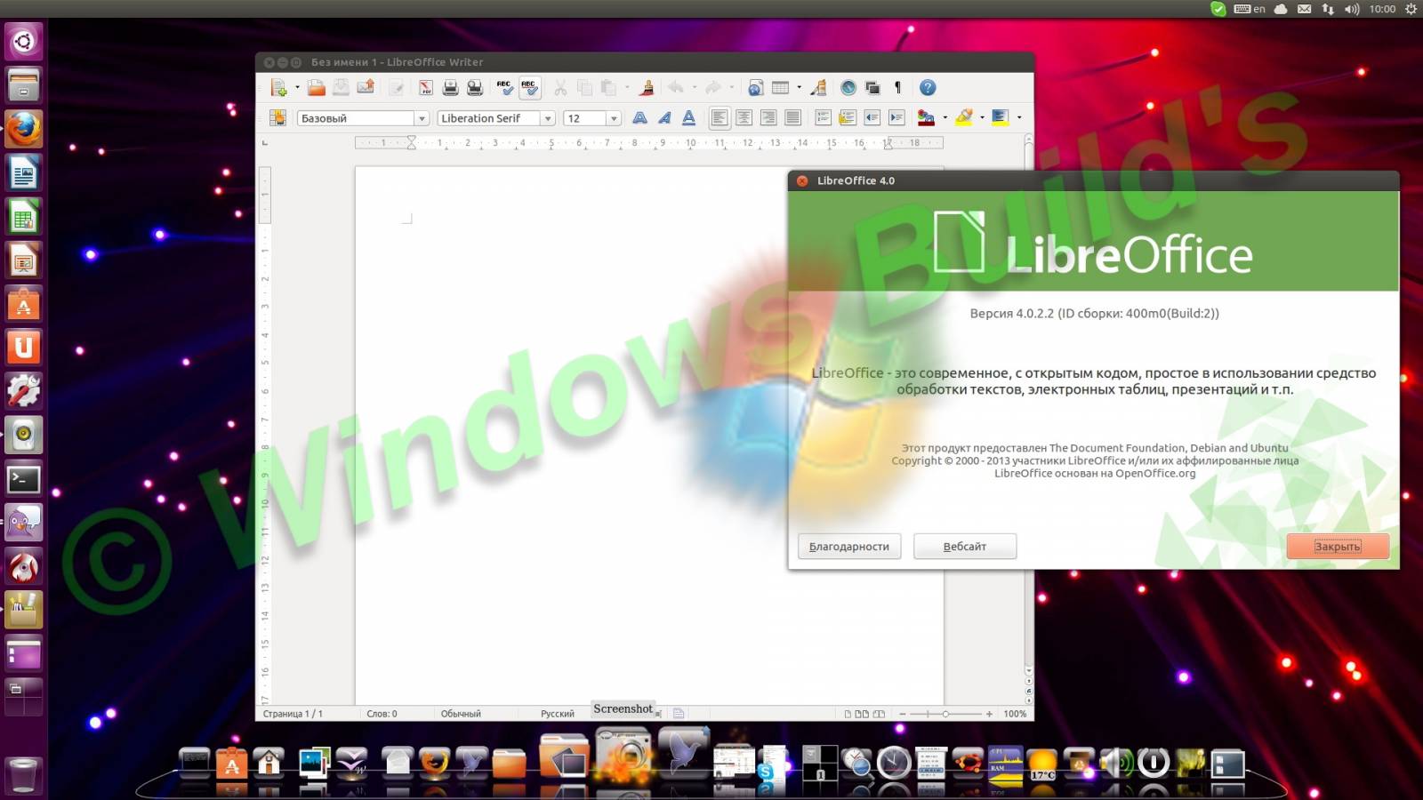
Task: Align paragraph left
Action: pos(720,118)
